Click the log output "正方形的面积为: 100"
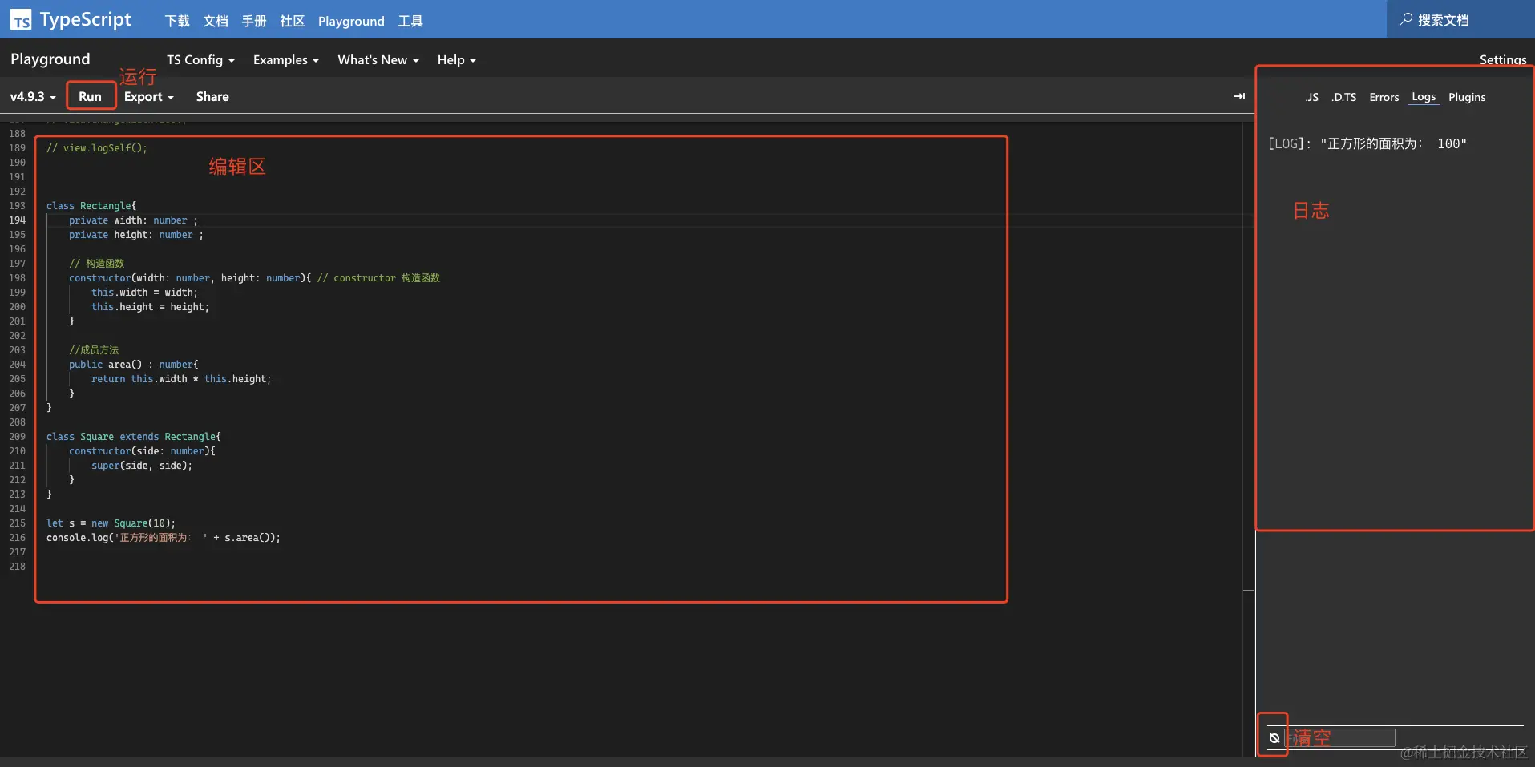The width and height of the screenshot is (1535, 767). (x=1367, y=143)
